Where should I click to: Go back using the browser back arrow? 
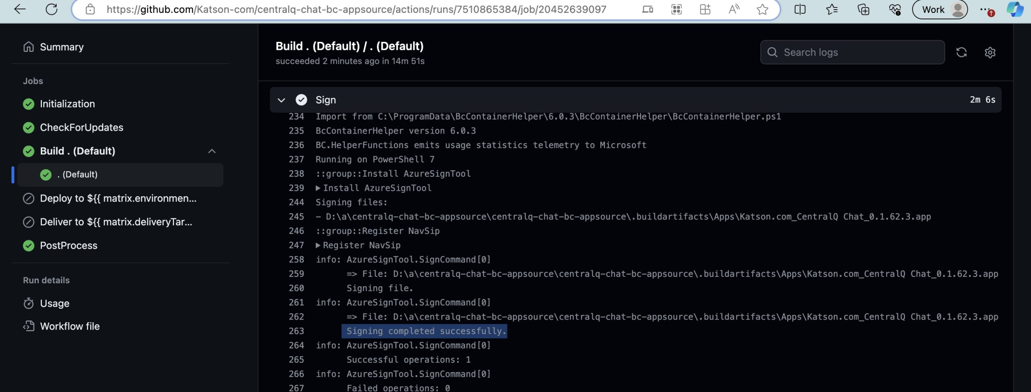coord(20,9)
